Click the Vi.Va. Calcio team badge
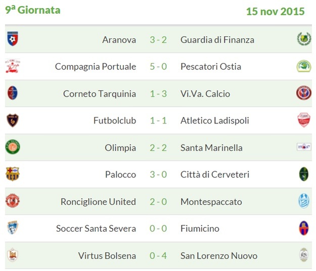 click(304, 93)
